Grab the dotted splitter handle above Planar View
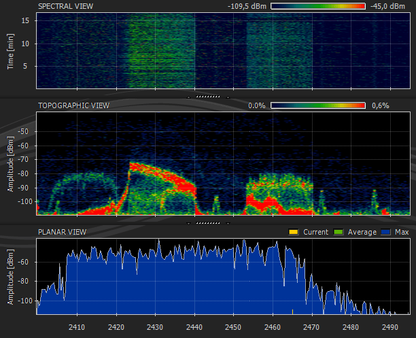The width and height of the screenshot is (416, 338). click(x=209, y=222)
